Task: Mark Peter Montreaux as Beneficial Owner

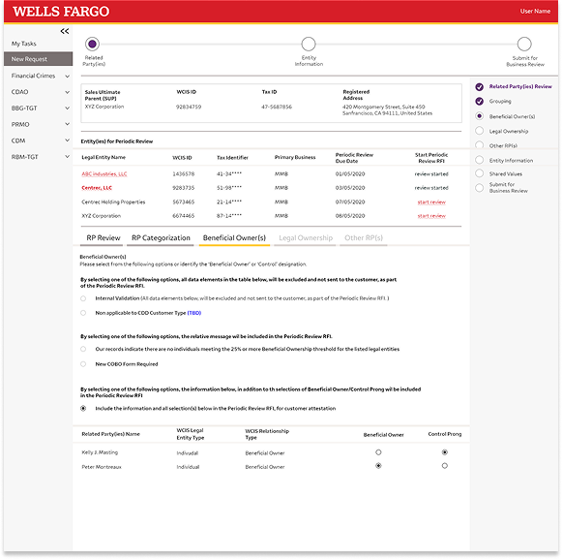Action: (x=378, y=466)
